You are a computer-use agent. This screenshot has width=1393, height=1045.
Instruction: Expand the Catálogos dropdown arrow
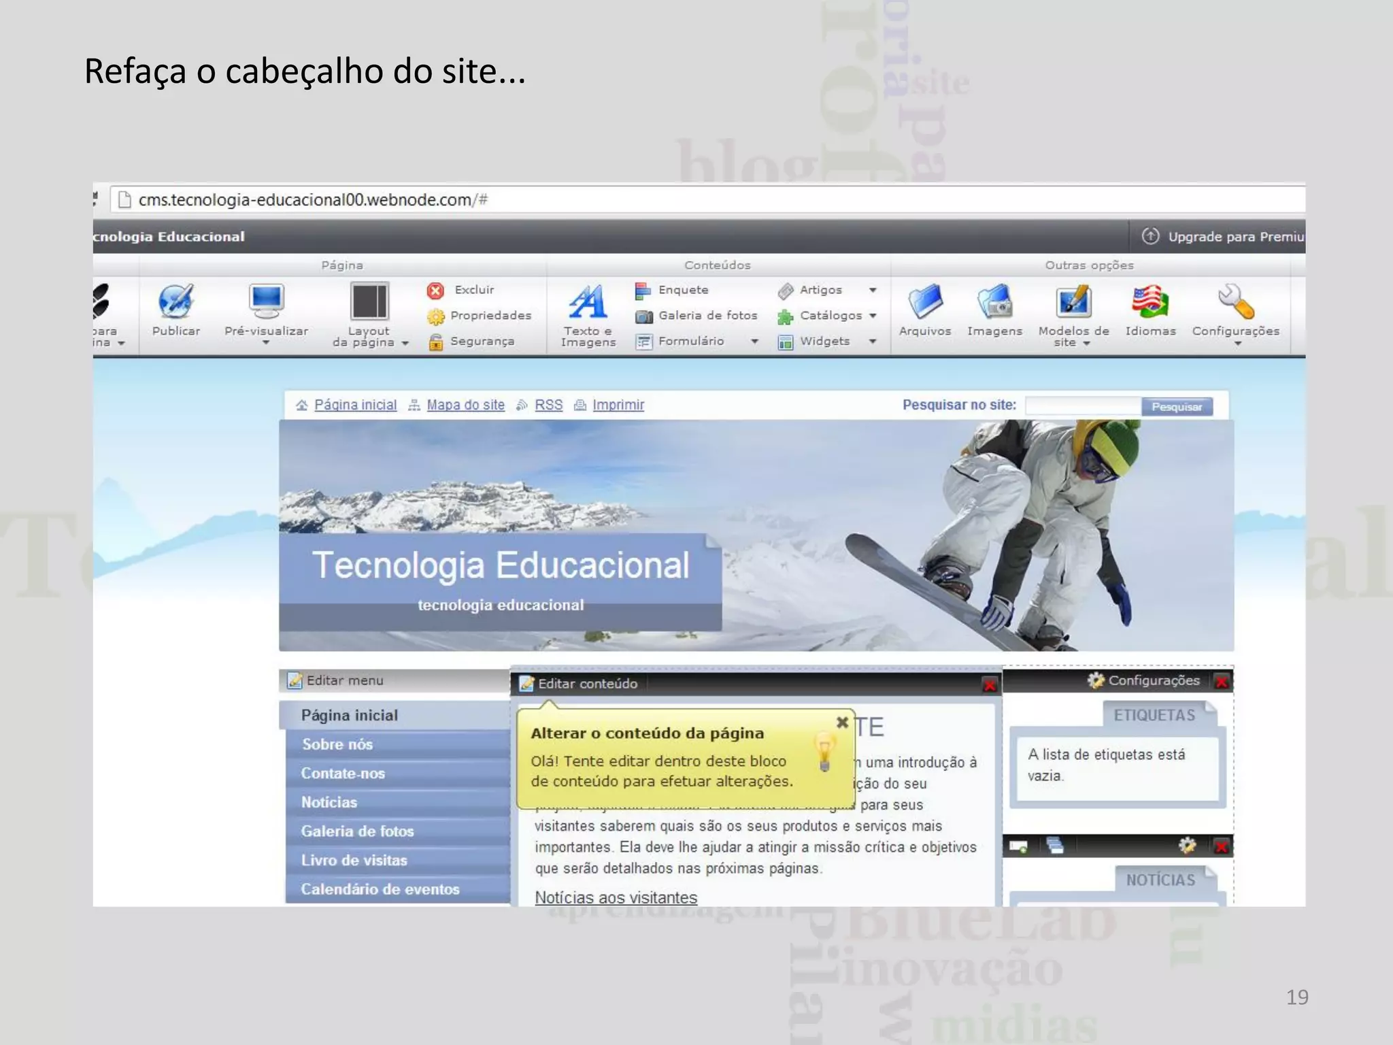[873, 316]
